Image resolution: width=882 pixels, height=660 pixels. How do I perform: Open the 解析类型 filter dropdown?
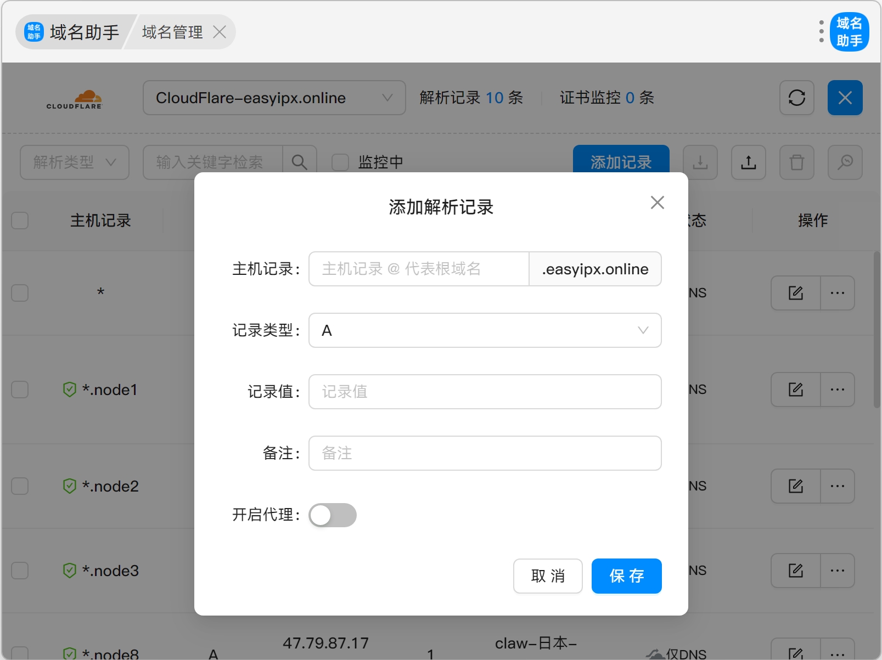point(75,162)
